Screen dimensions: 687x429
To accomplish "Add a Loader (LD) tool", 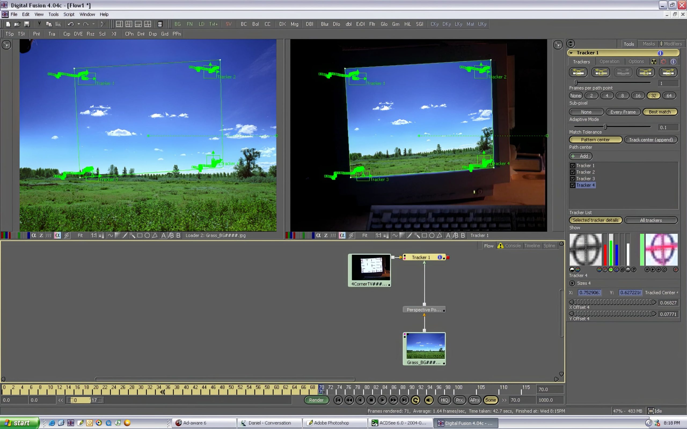I will point(201,24).
